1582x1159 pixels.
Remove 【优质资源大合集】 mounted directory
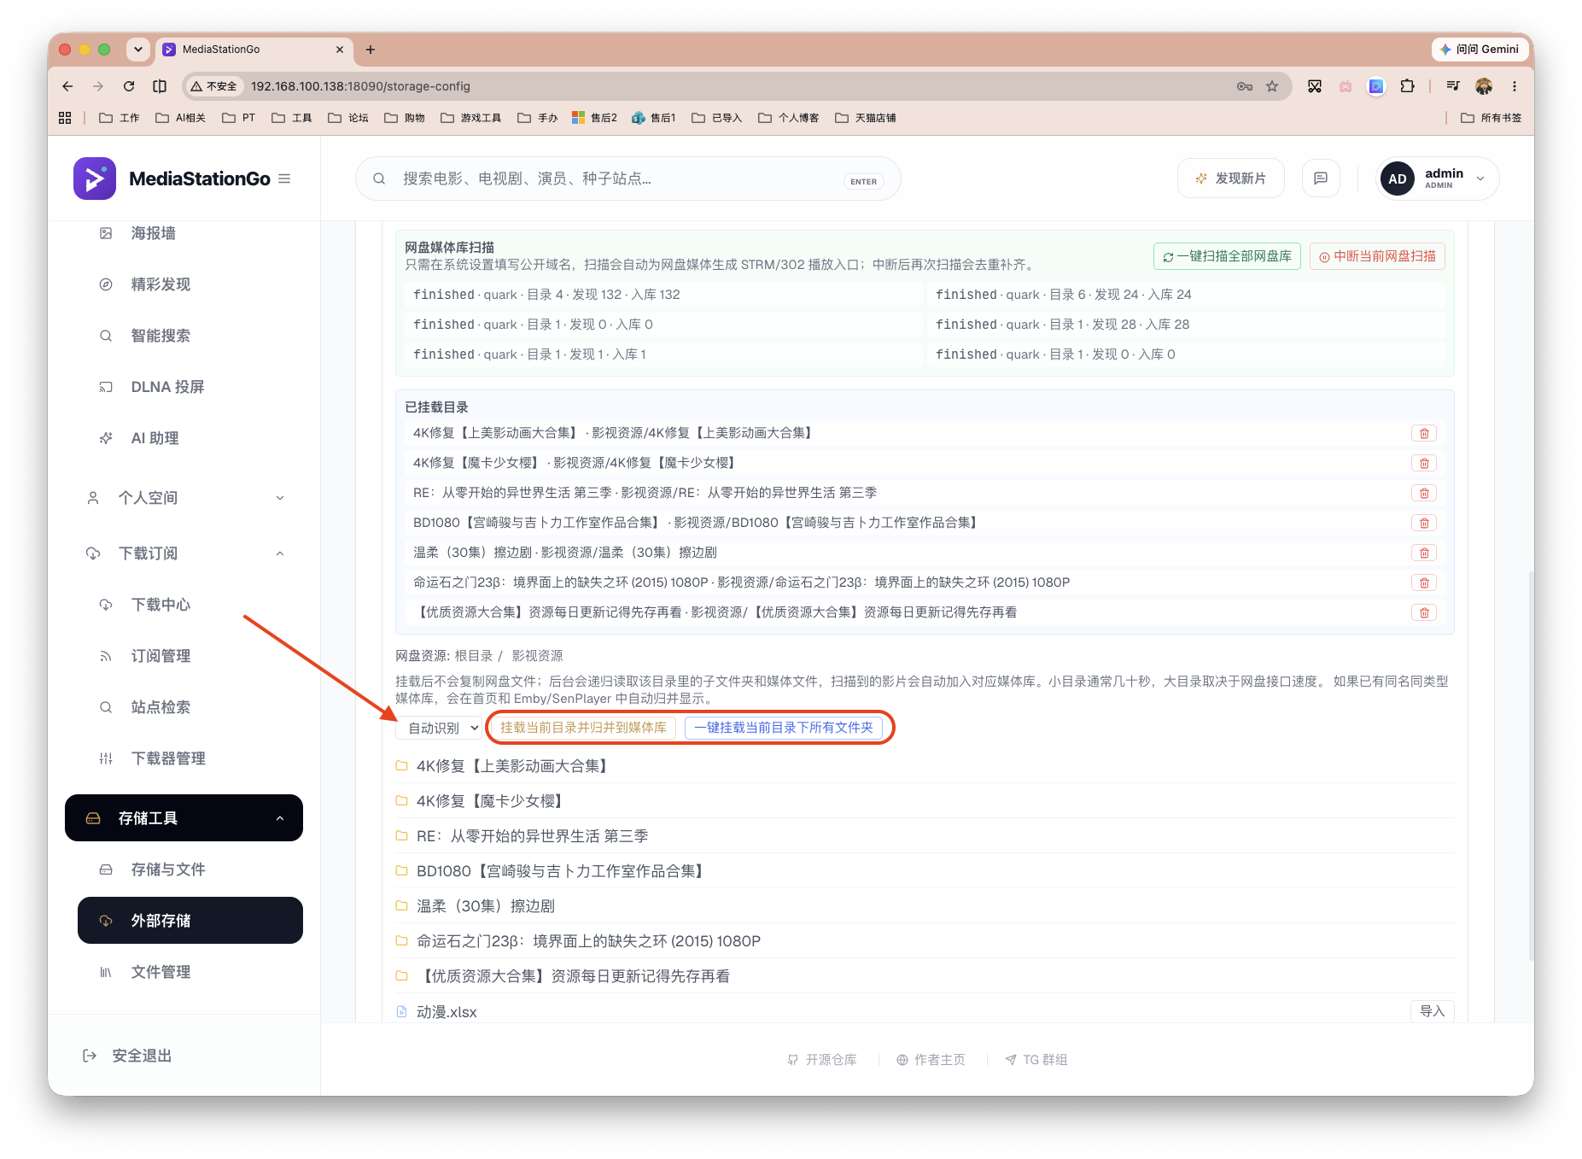pos(1424,613)
